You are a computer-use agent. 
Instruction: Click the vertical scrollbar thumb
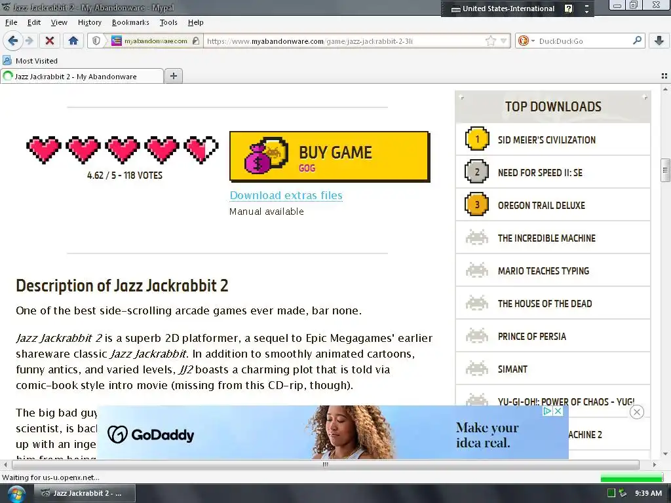click(665, 170)
